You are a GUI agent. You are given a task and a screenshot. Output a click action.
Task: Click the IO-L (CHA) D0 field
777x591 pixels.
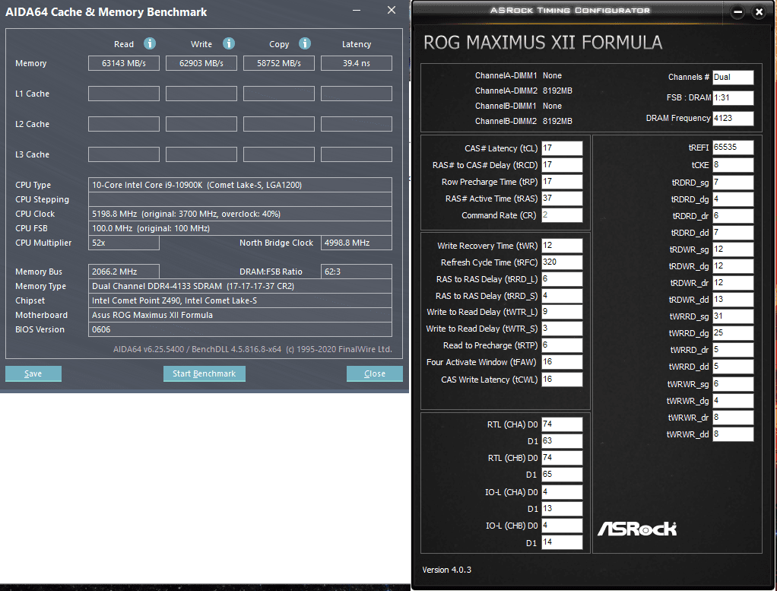tap(562, 492)
